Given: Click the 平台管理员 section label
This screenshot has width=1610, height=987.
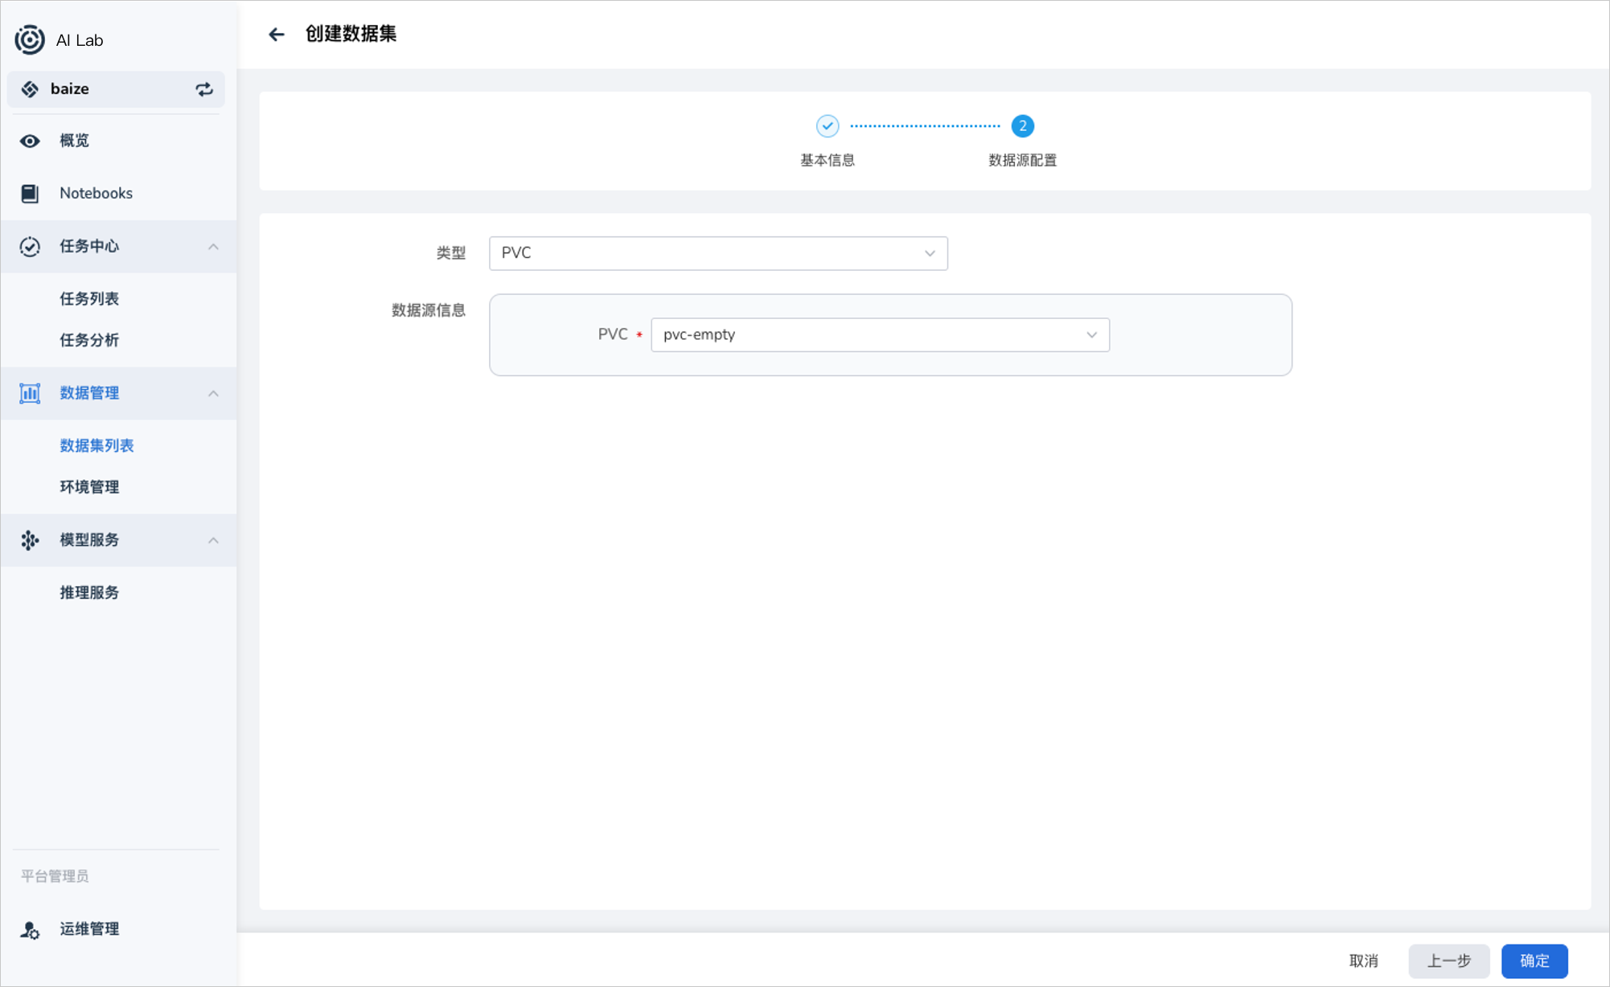Looking at the screenshot, I should pyautogui.click(x=55, y=876).
